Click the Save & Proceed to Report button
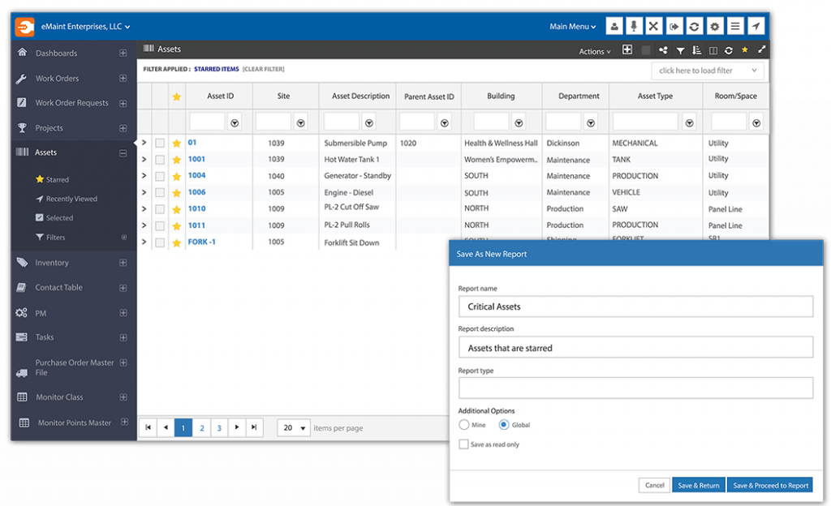 770,485
